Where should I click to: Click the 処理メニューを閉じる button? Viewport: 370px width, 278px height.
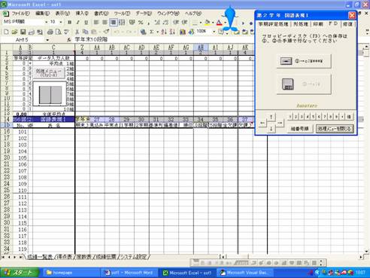[335, 129]
